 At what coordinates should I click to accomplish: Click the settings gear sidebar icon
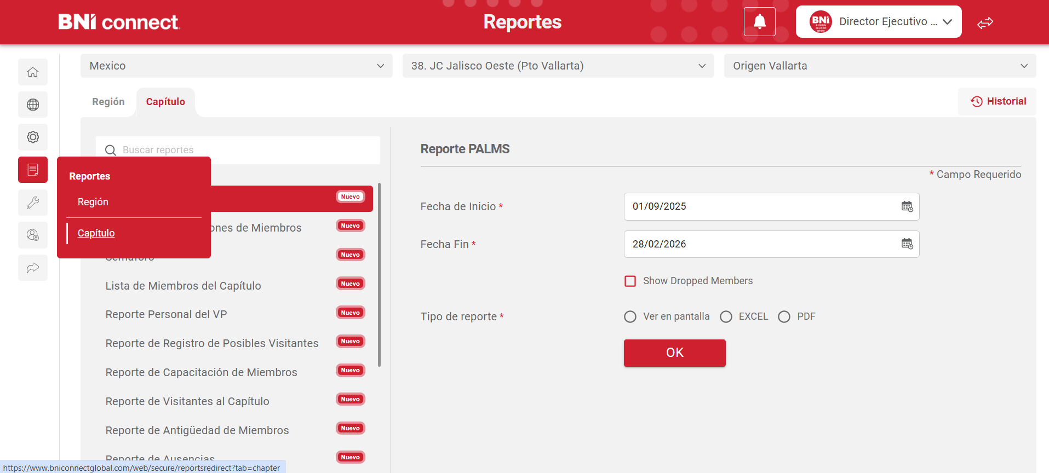point(33,137)
